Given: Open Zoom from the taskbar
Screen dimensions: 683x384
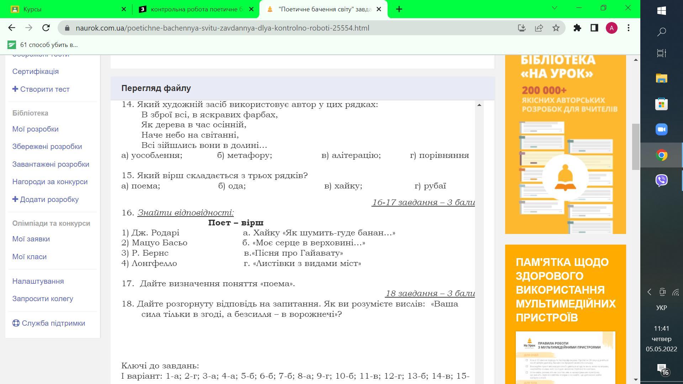Looking at the screenshot, I should (661, 129).
